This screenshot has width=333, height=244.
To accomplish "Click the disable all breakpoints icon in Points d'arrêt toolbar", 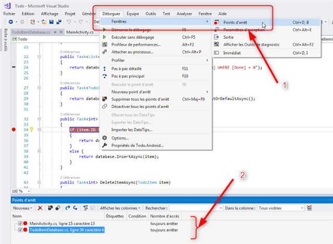I will tap(58, 208).
